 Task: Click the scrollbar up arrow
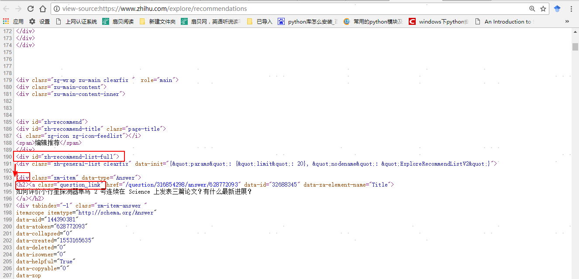(x=575, y=32)
